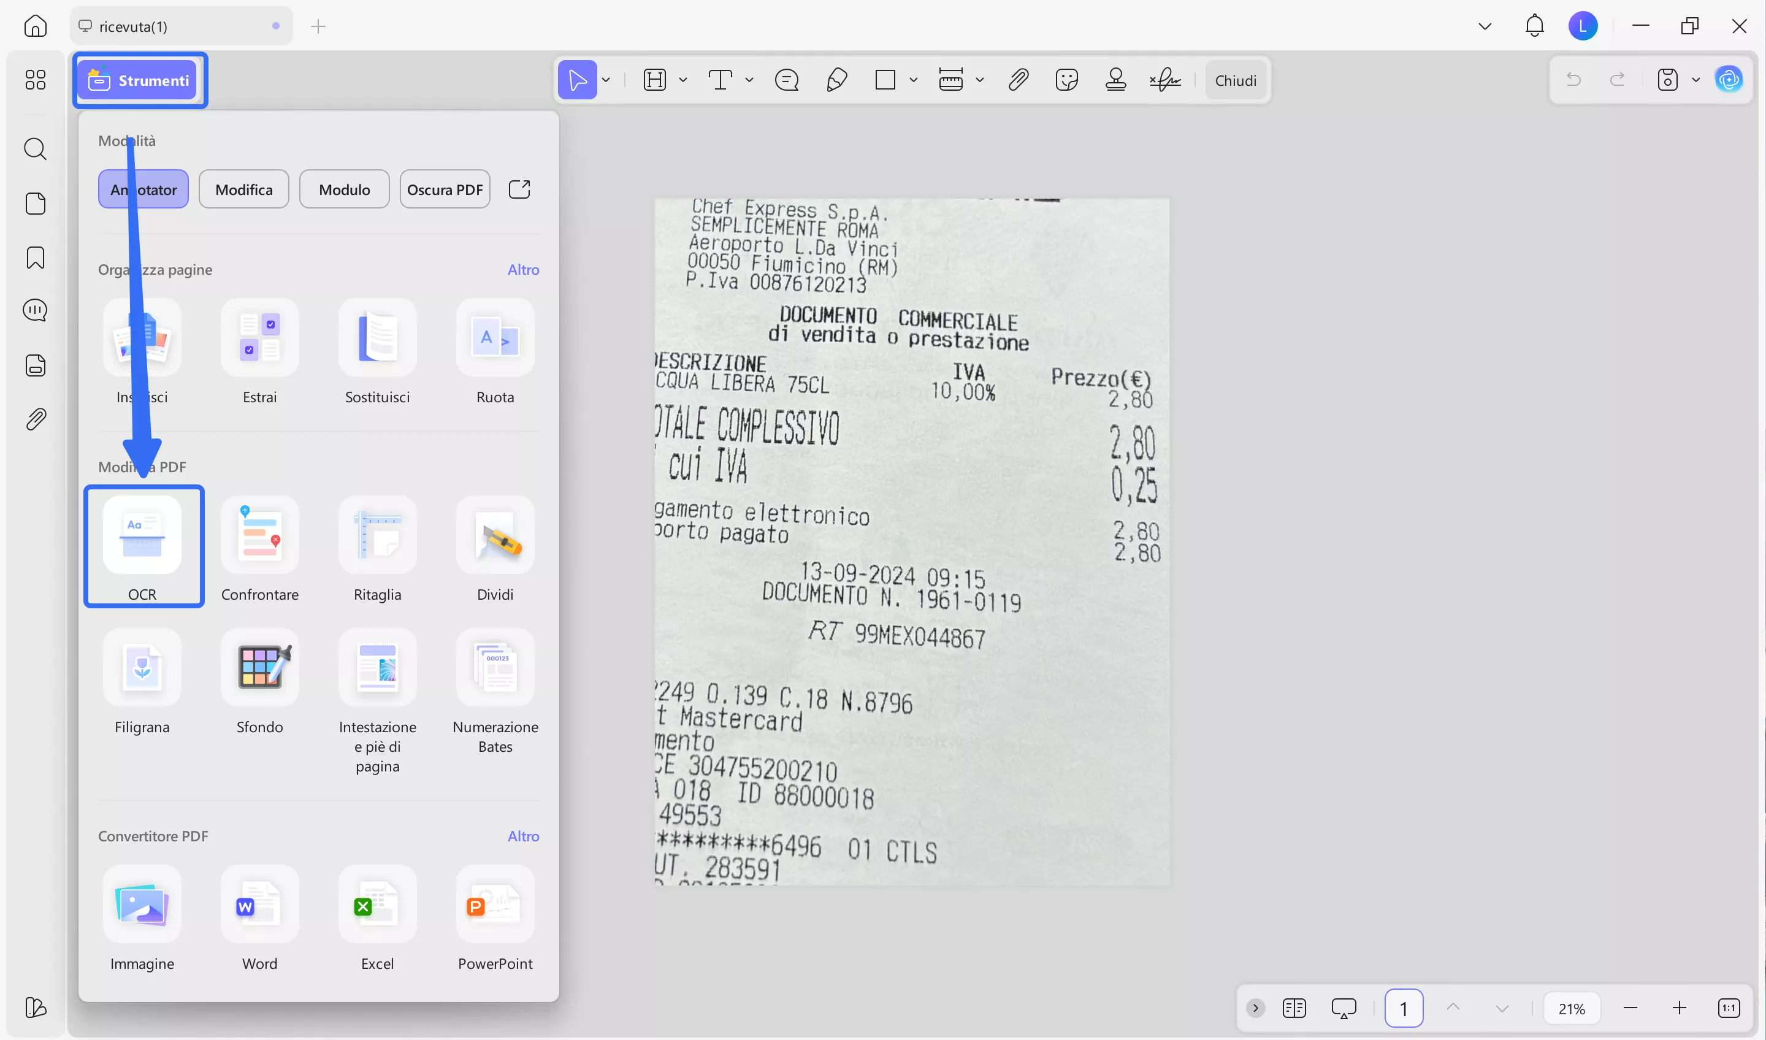Viewport: 1766px width, 1040px height.
Task: Switch to Modifica mode
Action: [x=244, y=188]
